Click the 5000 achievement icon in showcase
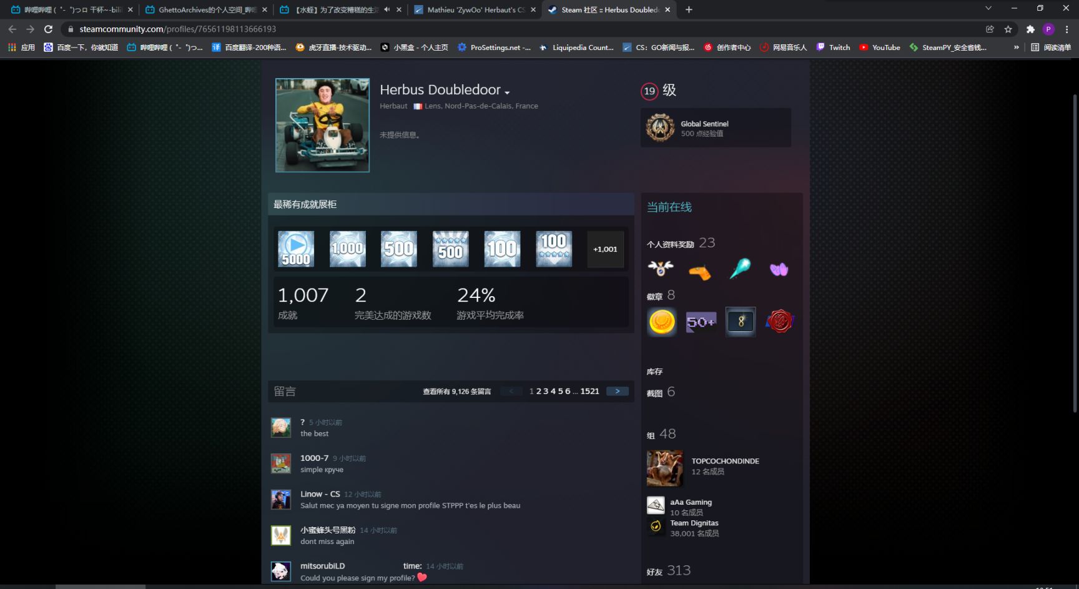 tap(296, 249)
